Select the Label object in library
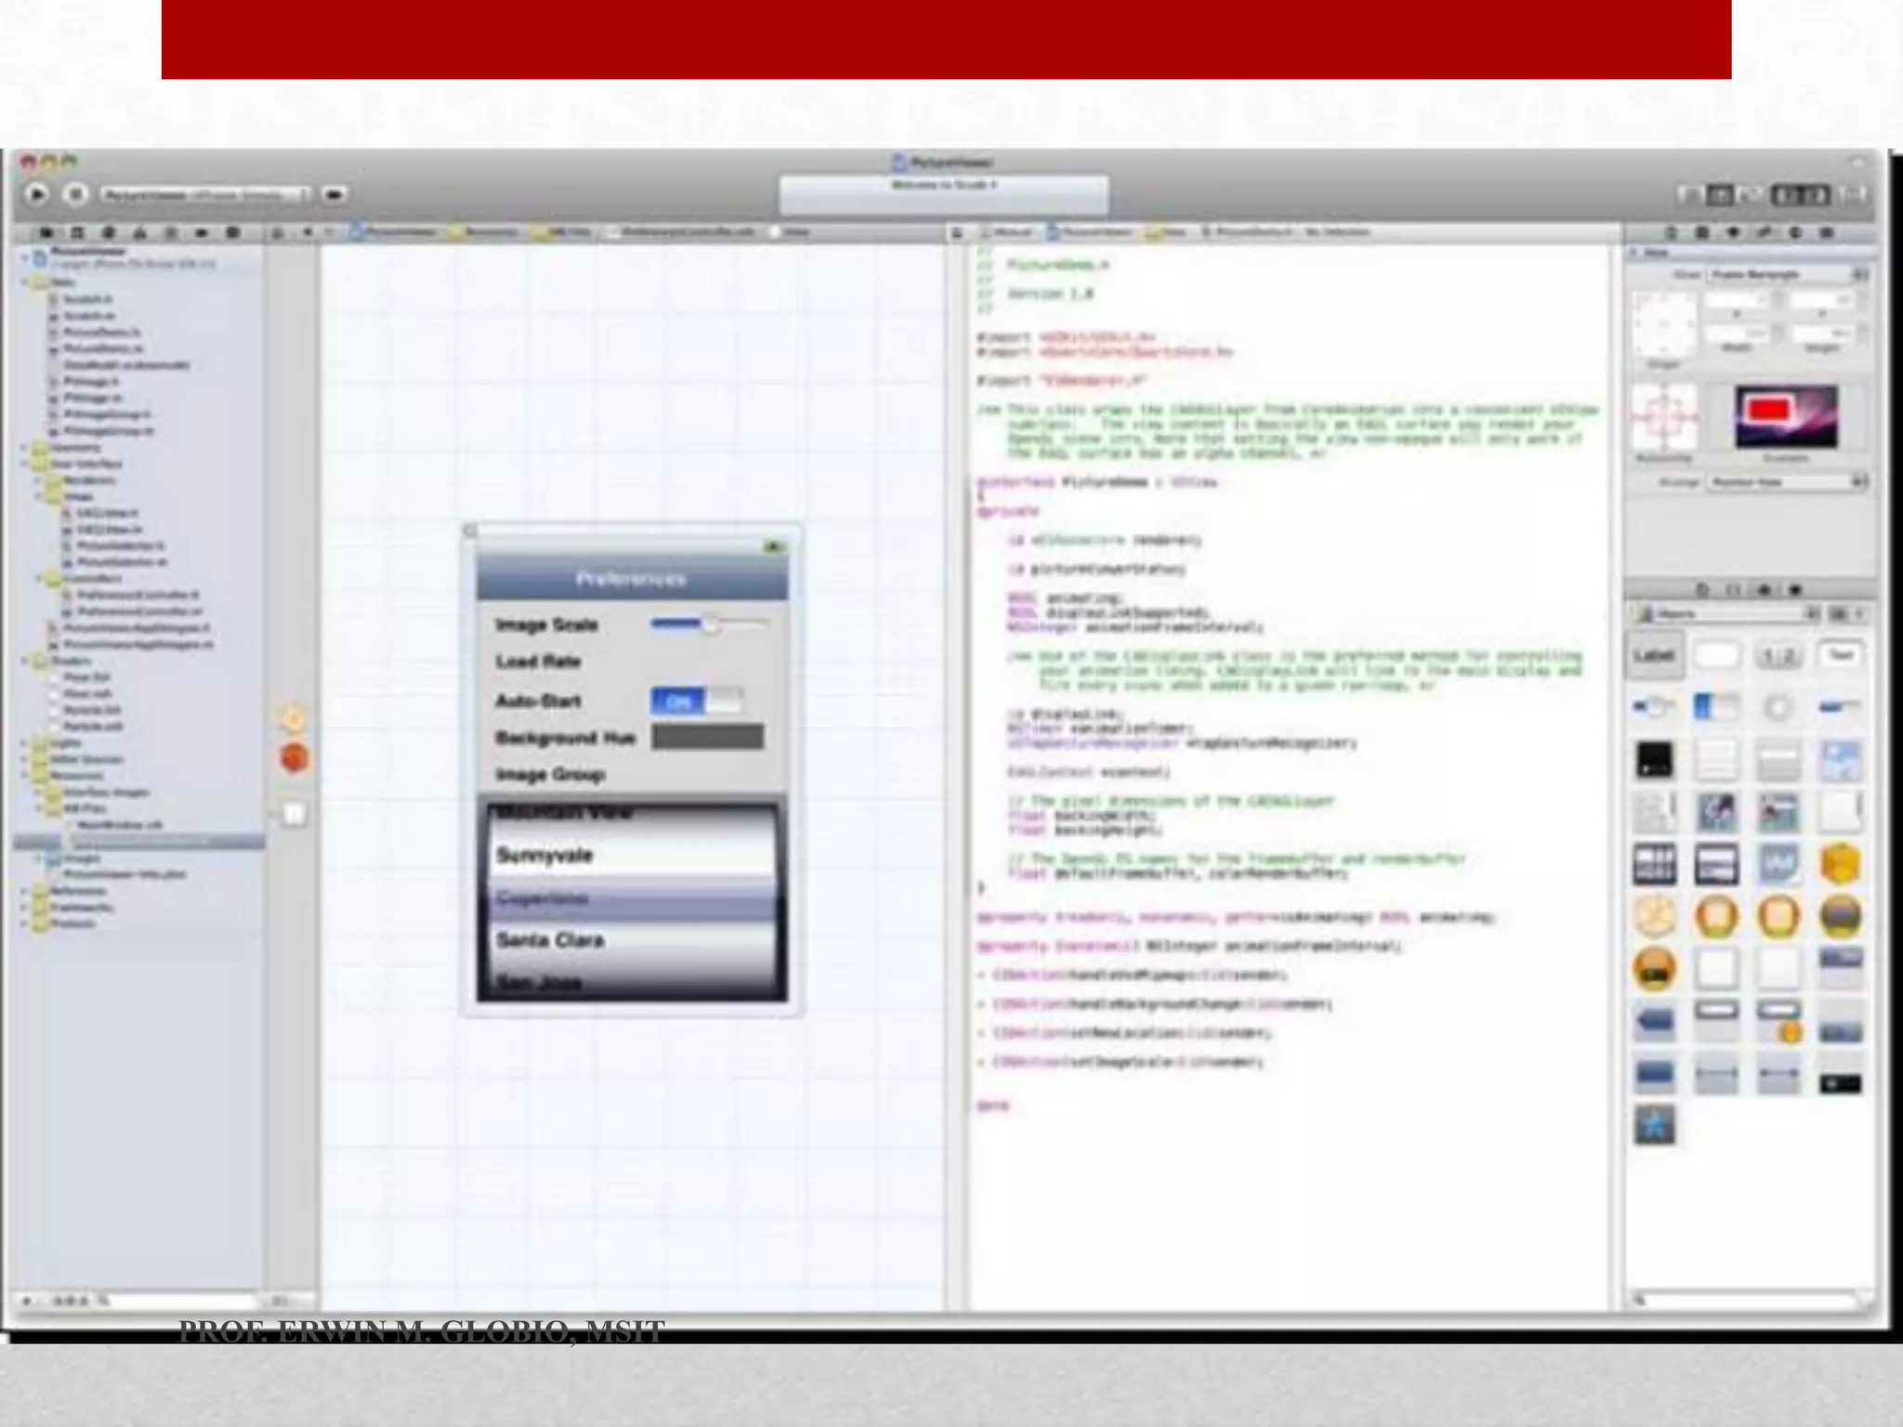 [1654, 656]
